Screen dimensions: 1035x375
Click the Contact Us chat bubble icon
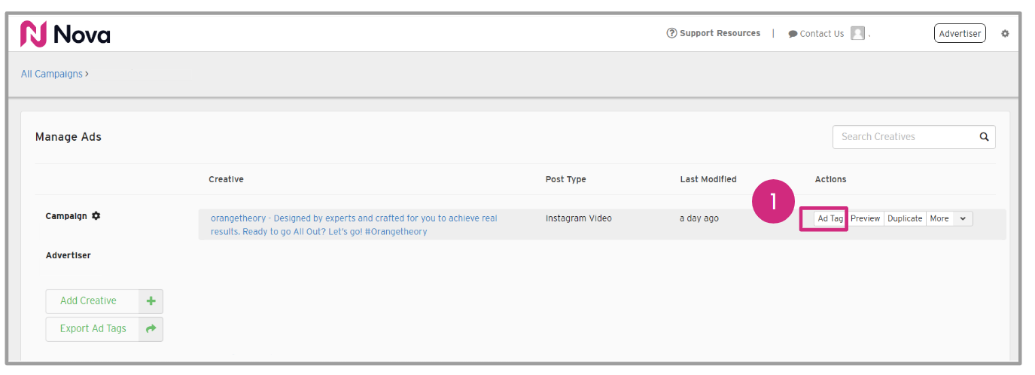[x=793, y=34]
